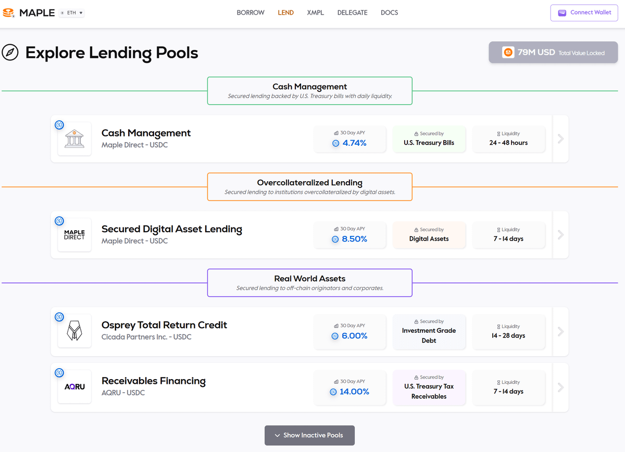The width and height of the screenshot is (625, 452).
Task: Click the AQRU logo thumbnail
Action: pyautogui.click(x=74, y=387)
